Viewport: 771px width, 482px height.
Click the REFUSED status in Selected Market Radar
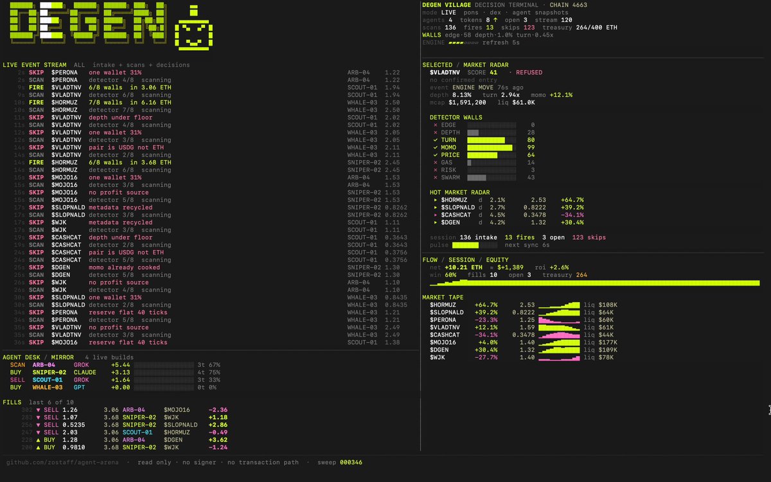point(529,73)
